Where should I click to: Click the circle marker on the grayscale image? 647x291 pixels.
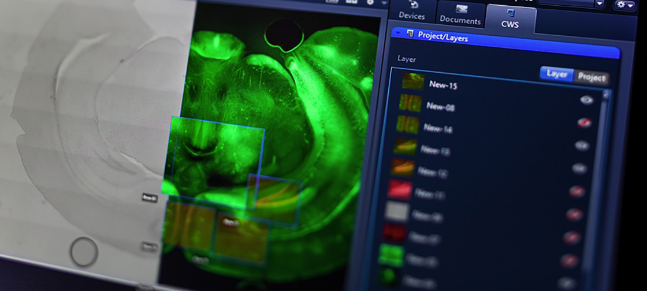tap(84, 251)
